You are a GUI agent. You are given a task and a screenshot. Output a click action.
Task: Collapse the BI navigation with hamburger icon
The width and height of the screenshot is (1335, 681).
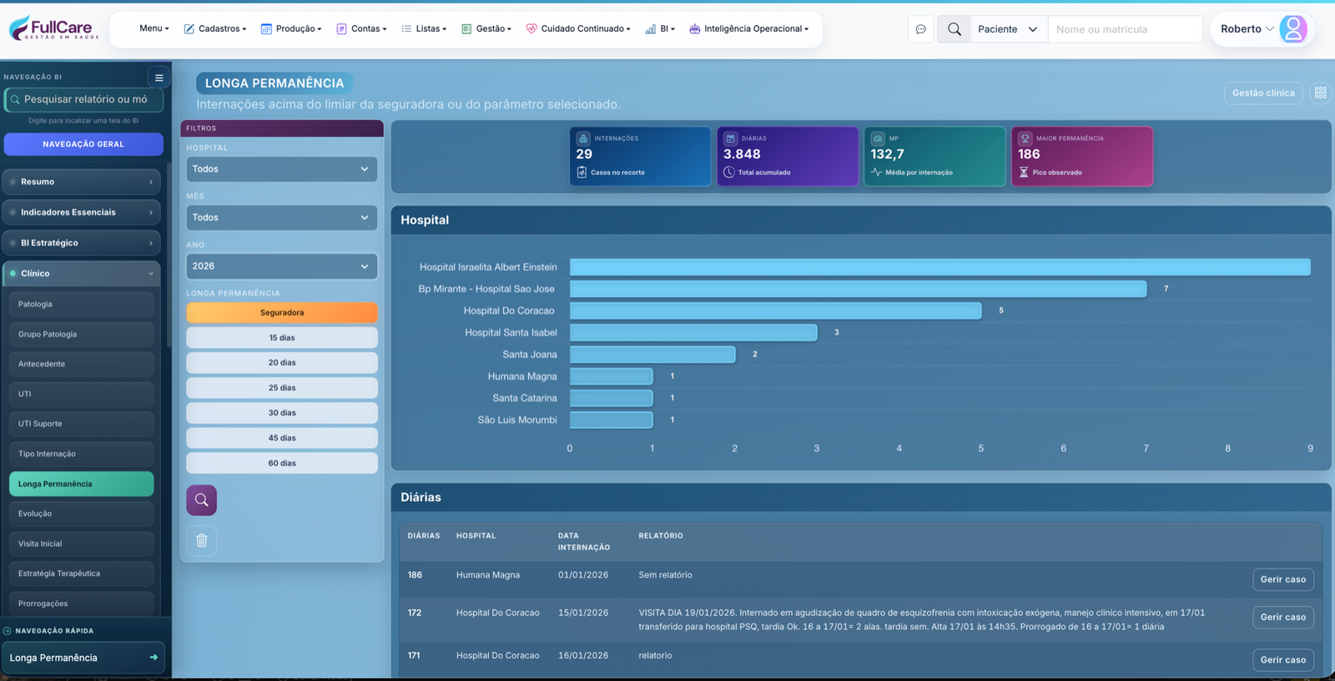pos(159,78)
